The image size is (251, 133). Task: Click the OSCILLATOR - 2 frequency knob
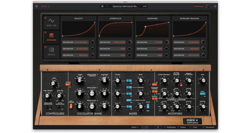pyautogui.click(x=92, y=94)
